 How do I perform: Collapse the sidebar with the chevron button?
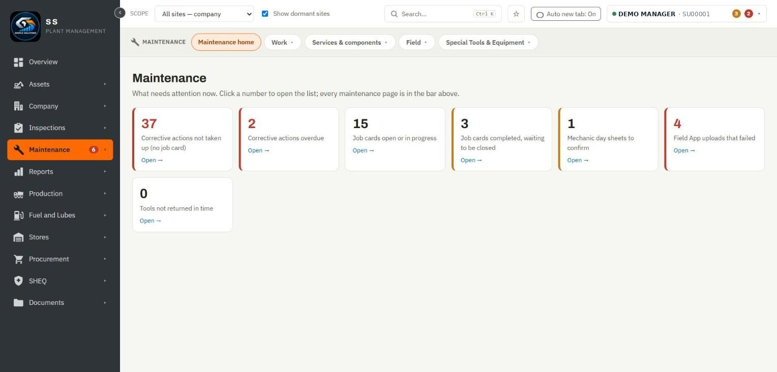120,13
